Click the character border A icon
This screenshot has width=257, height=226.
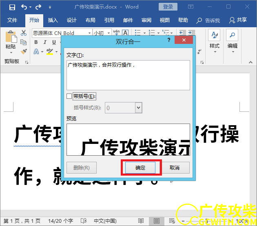pyautogui.click(x=125, y=33)
